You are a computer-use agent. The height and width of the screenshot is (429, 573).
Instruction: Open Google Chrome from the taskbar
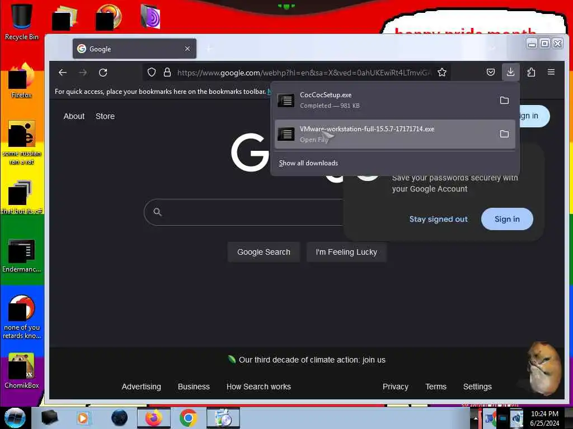pos(188,418)
